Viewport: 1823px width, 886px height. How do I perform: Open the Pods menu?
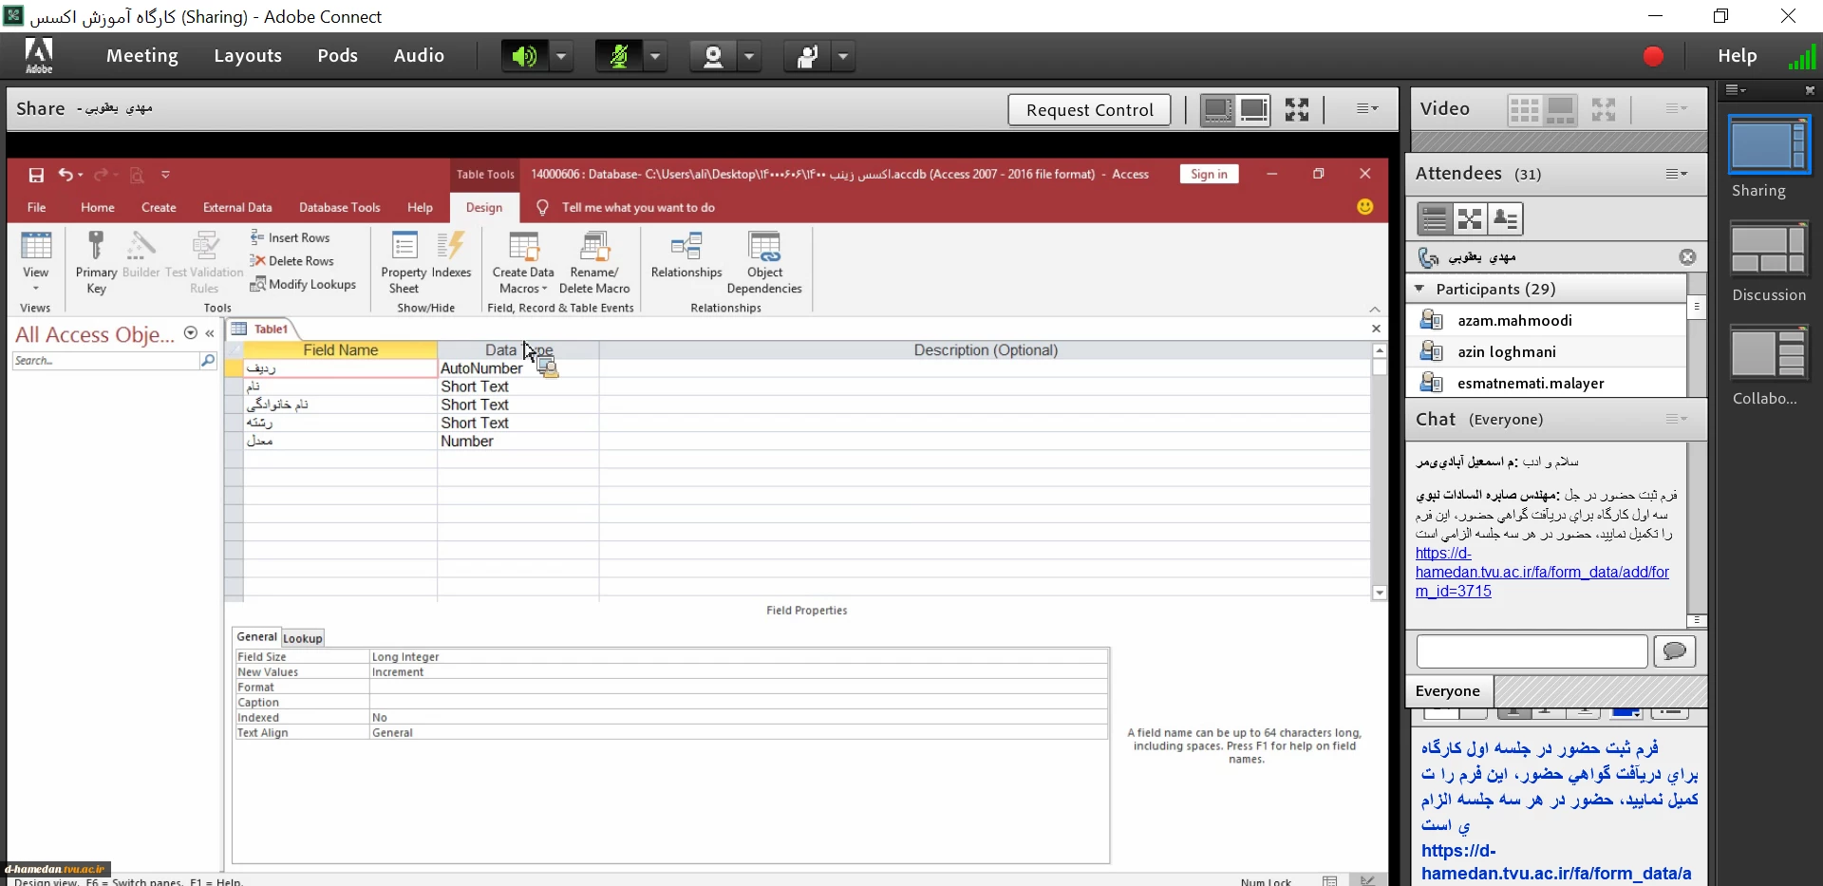pyautogui.click(x=337, y=55)
